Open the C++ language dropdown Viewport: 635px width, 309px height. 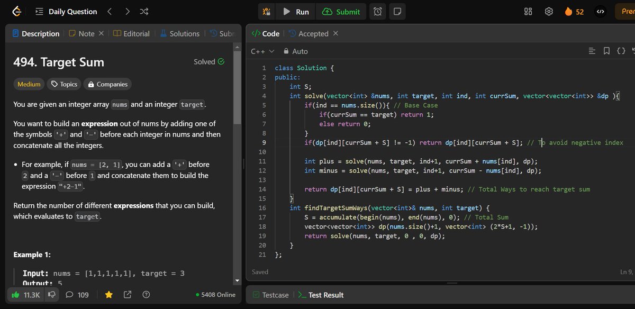tap(259, 51)
